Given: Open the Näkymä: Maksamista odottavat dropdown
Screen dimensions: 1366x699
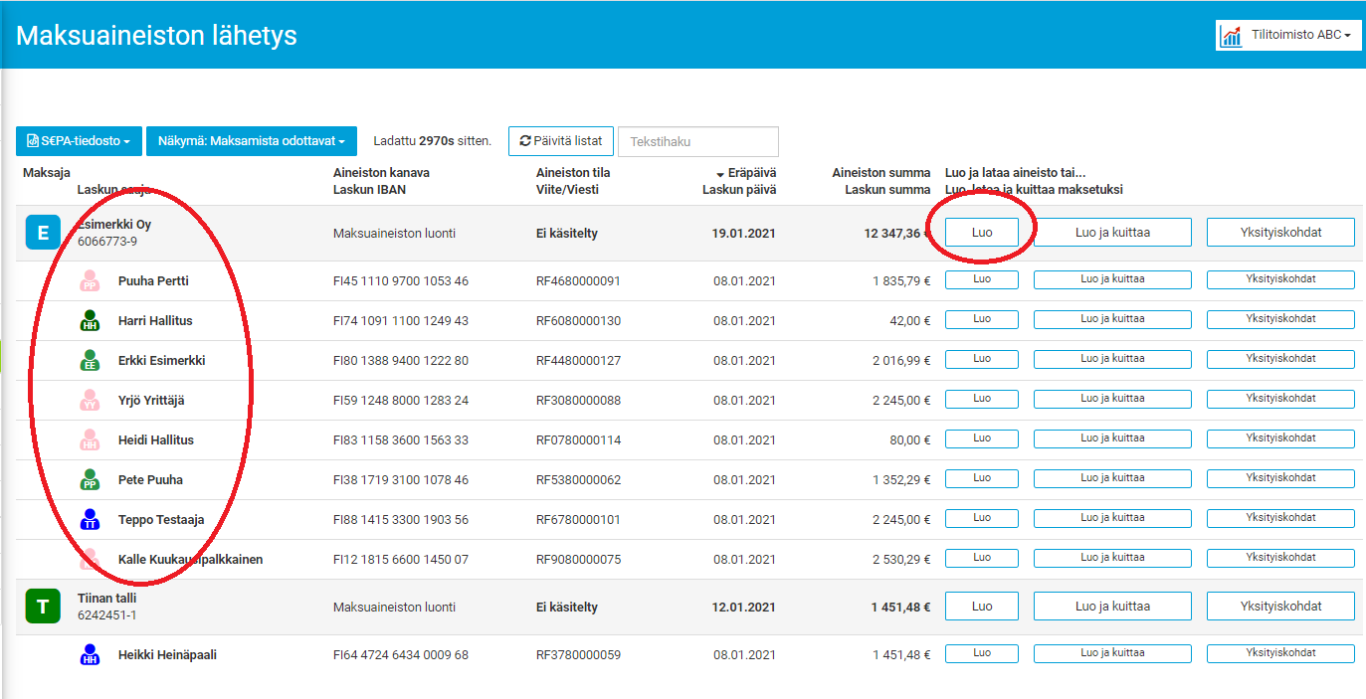Looking at the screenshot, I should click(x=252, y=141).
